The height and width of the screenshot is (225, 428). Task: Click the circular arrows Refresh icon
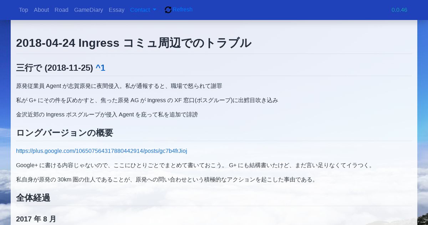coord(168,10)
